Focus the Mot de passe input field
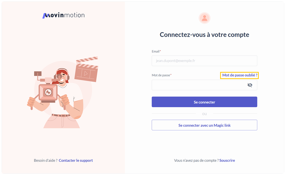Viewport: 286px width, 175px height. point(199,85)
